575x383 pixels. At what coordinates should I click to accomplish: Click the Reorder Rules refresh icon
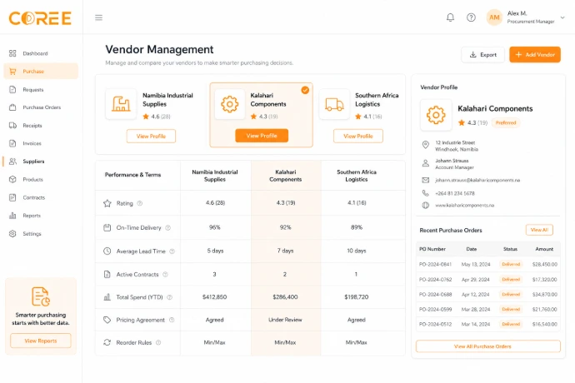[x=107, y=342]
